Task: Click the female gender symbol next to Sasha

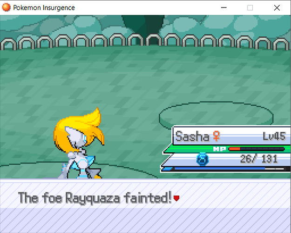Action: [217, 136]
